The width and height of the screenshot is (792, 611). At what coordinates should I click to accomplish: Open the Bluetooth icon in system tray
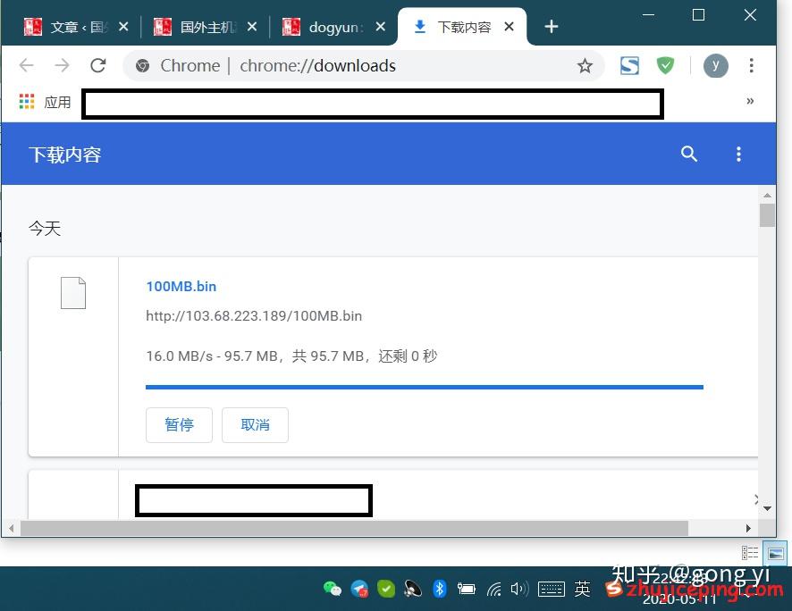(439, 589)
